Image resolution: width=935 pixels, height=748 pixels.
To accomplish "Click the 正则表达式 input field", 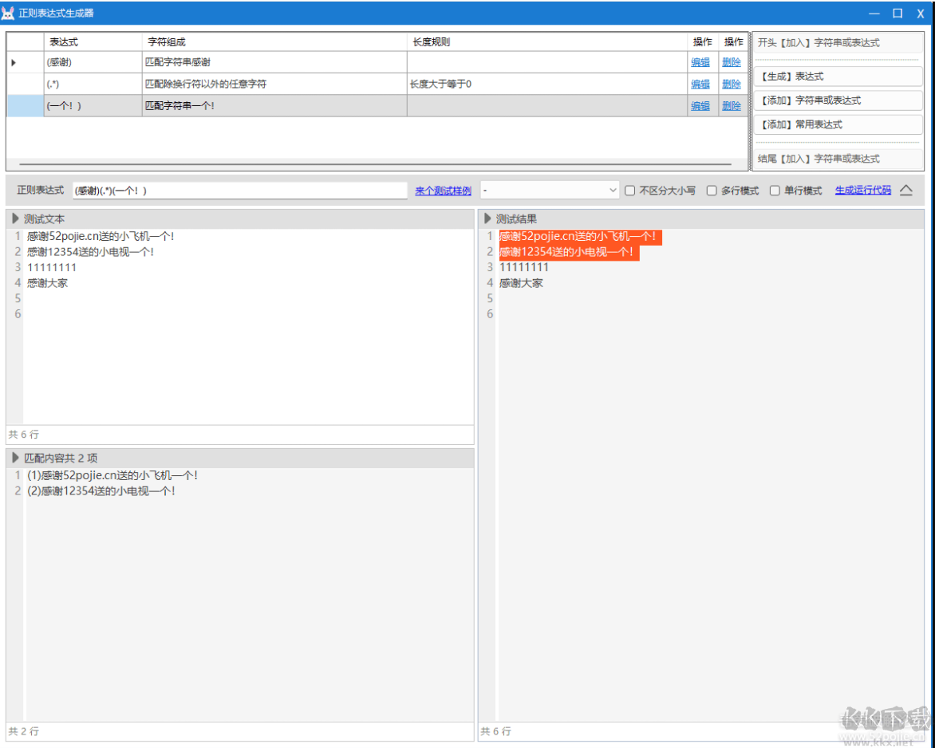I will (239, 191).
